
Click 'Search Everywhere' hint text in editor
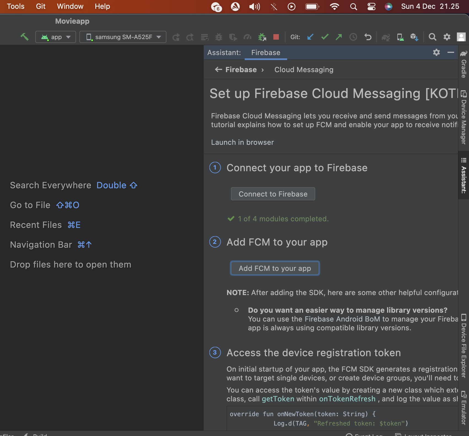click(50, 185)
